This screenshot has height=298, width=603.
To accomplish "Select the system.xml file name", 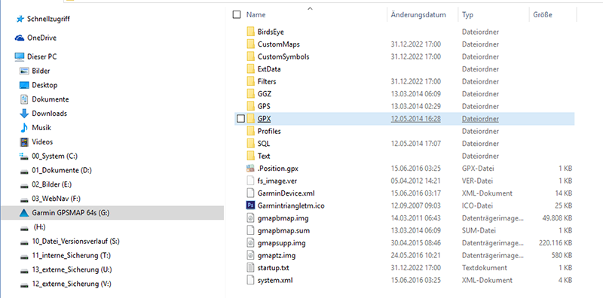I will [x=275, y=281].
